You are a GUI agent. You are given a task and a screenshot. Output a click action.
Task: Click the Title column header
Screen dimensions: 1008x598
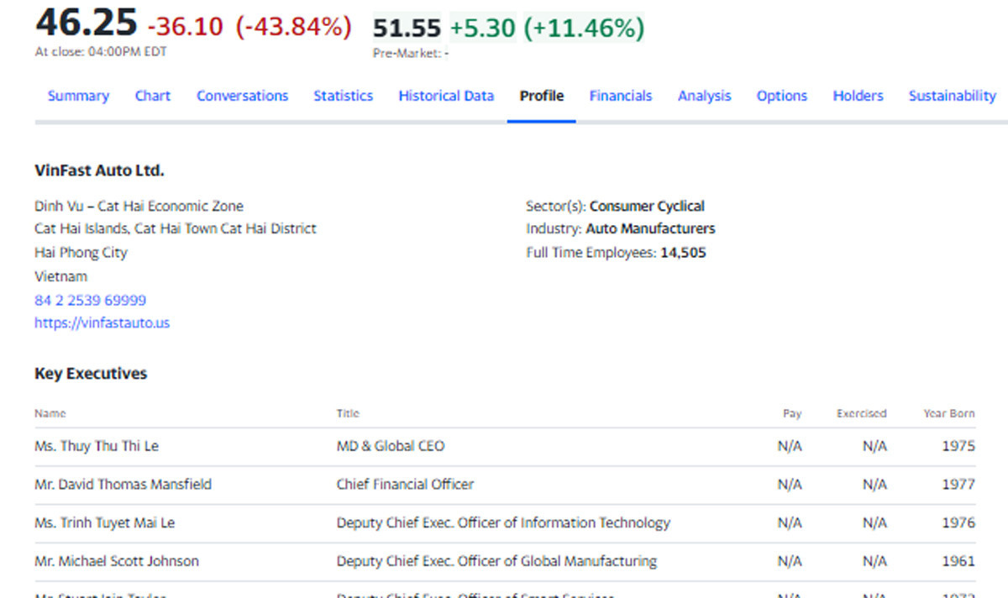pyautogui.click(x=348, y=413)
